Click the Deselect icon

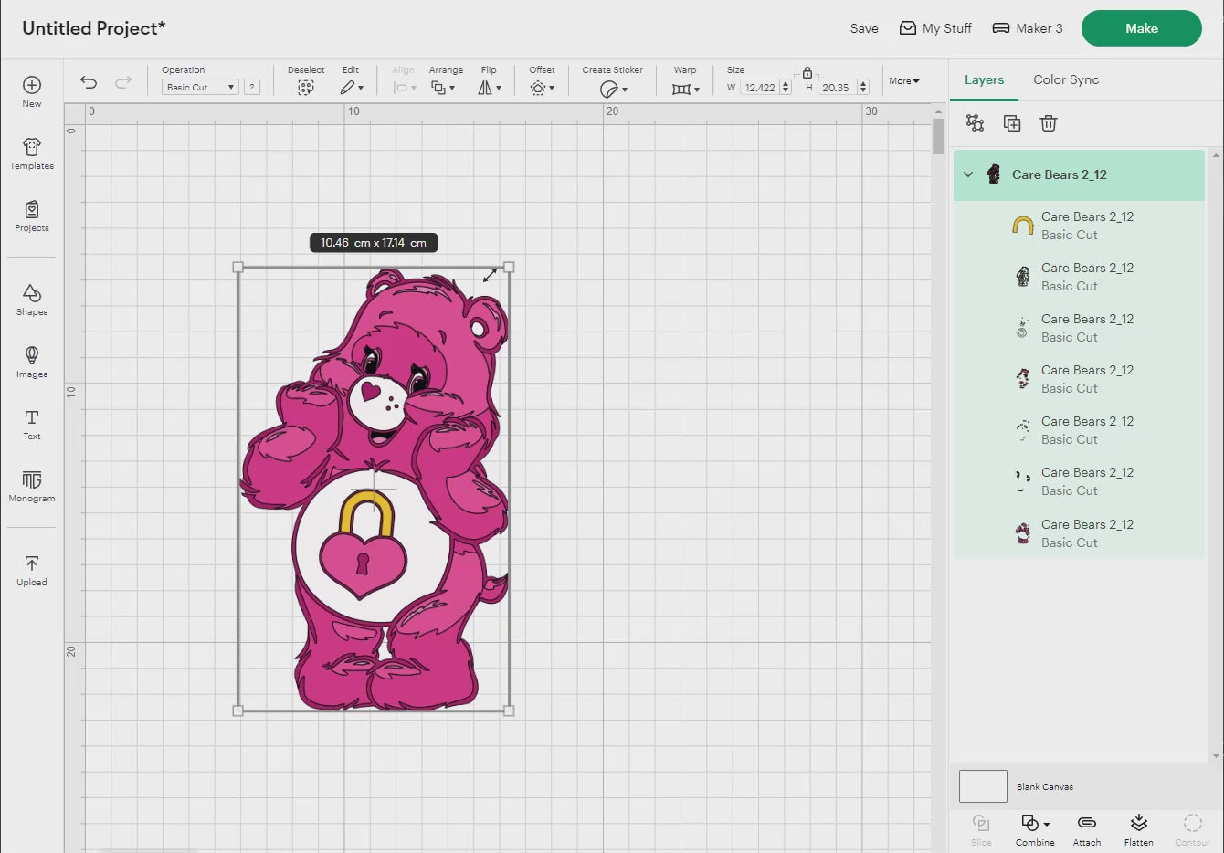coord(306,88)
